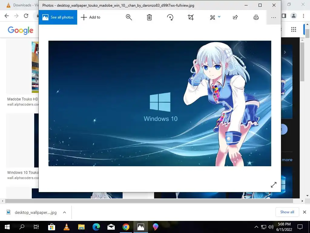Click Photos app taskbar icon

point(141,227)
